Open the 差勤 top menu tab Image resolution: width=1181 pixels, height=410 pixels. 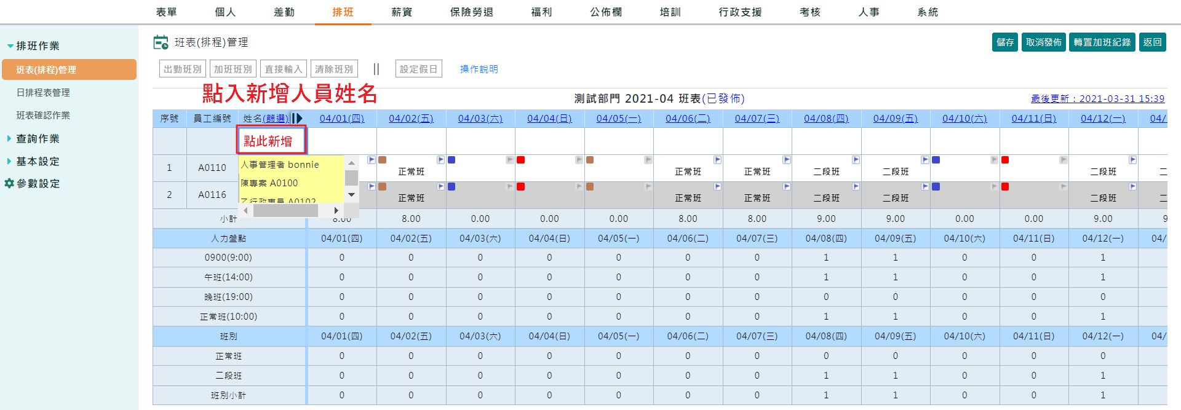point(284,12)
